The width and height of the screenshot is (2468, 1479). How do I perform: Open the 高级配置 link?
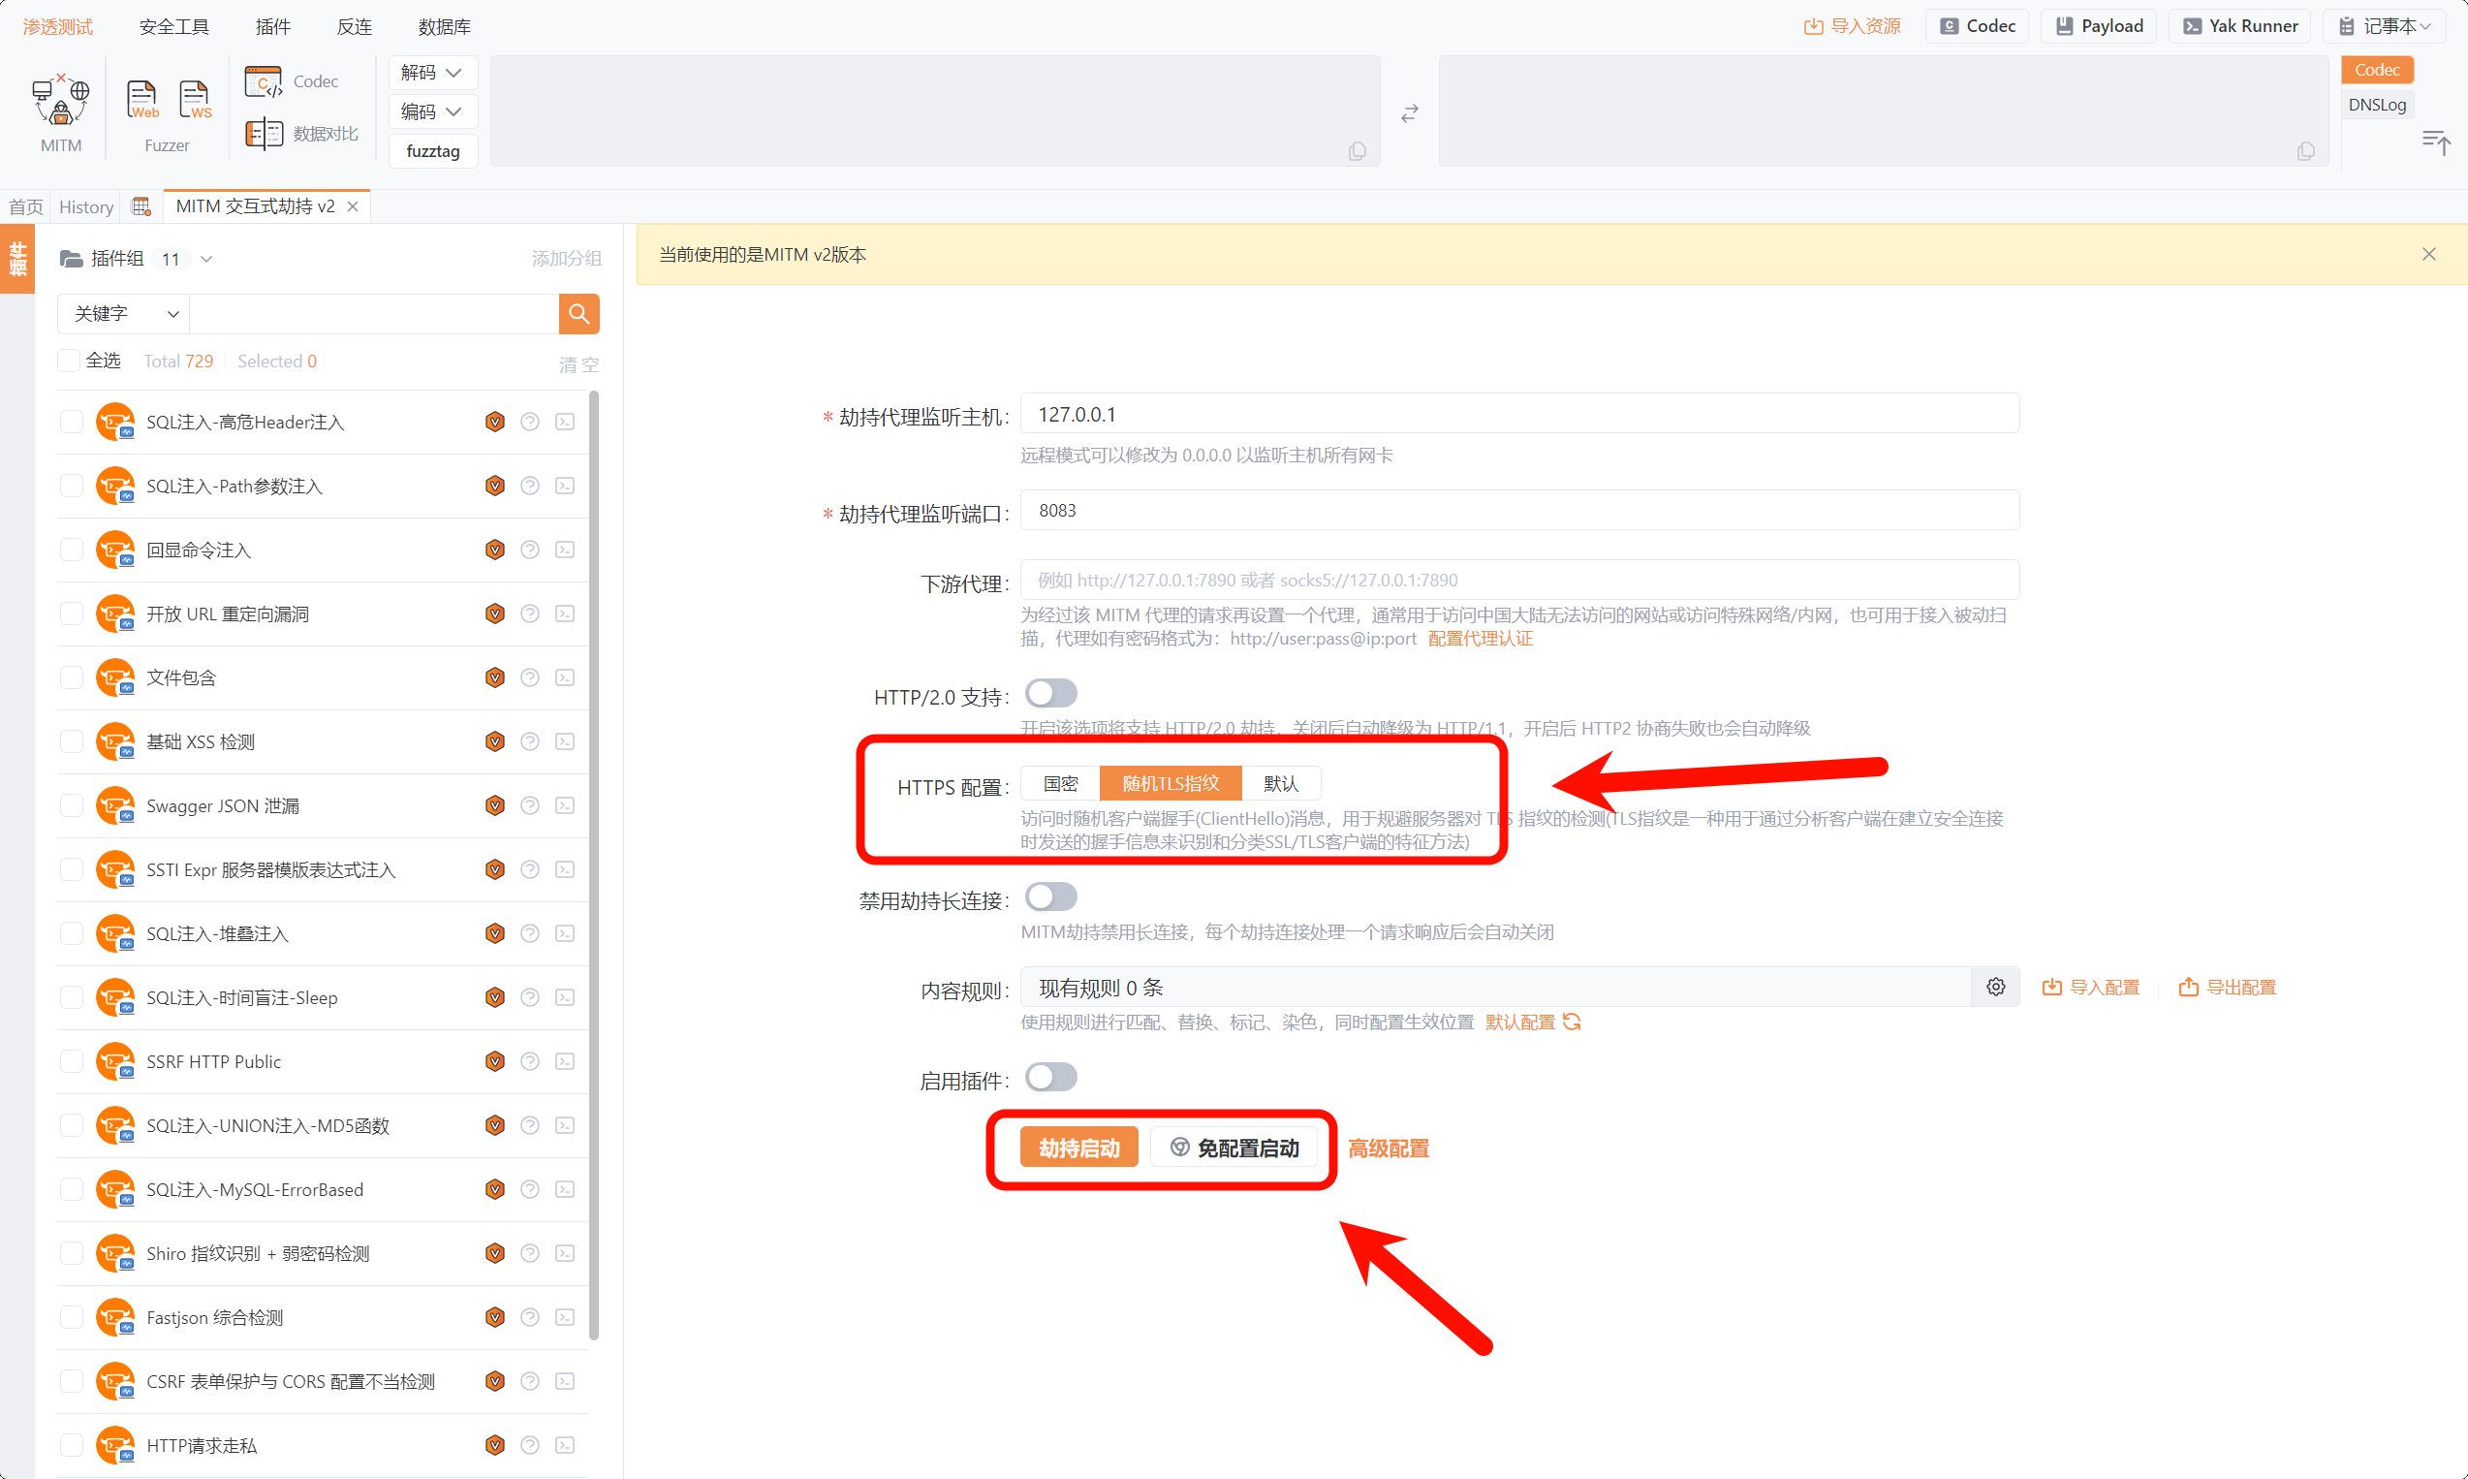point(1388,1149)
